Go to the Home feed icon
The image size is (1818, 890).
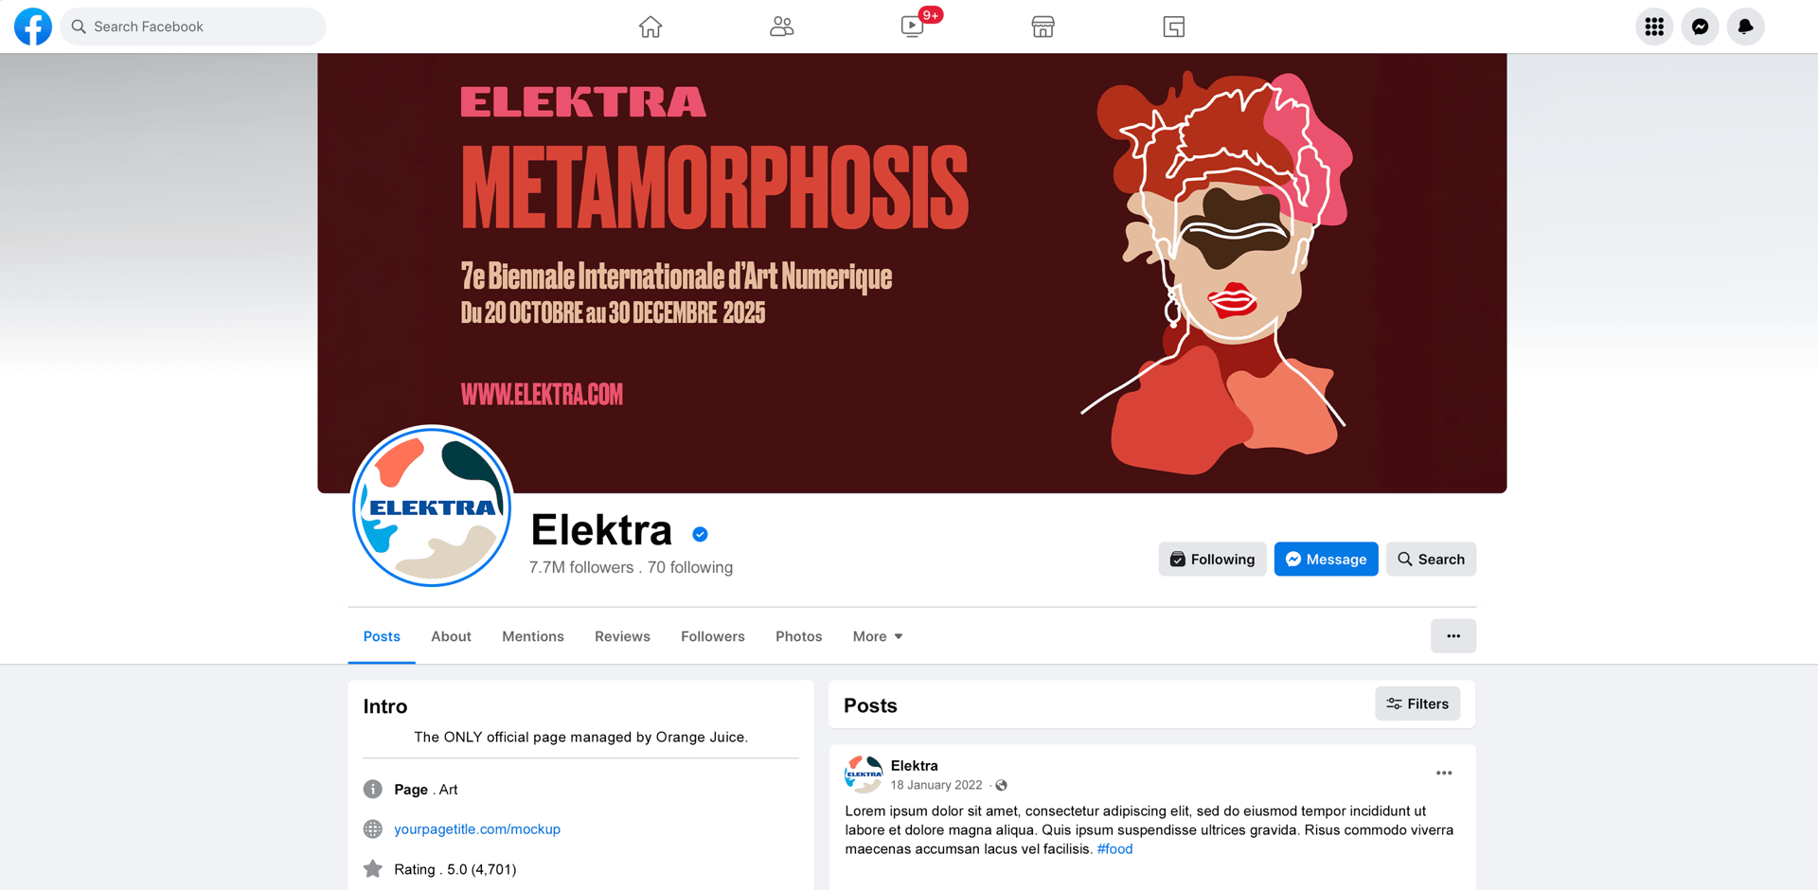[x=651, y=27]
